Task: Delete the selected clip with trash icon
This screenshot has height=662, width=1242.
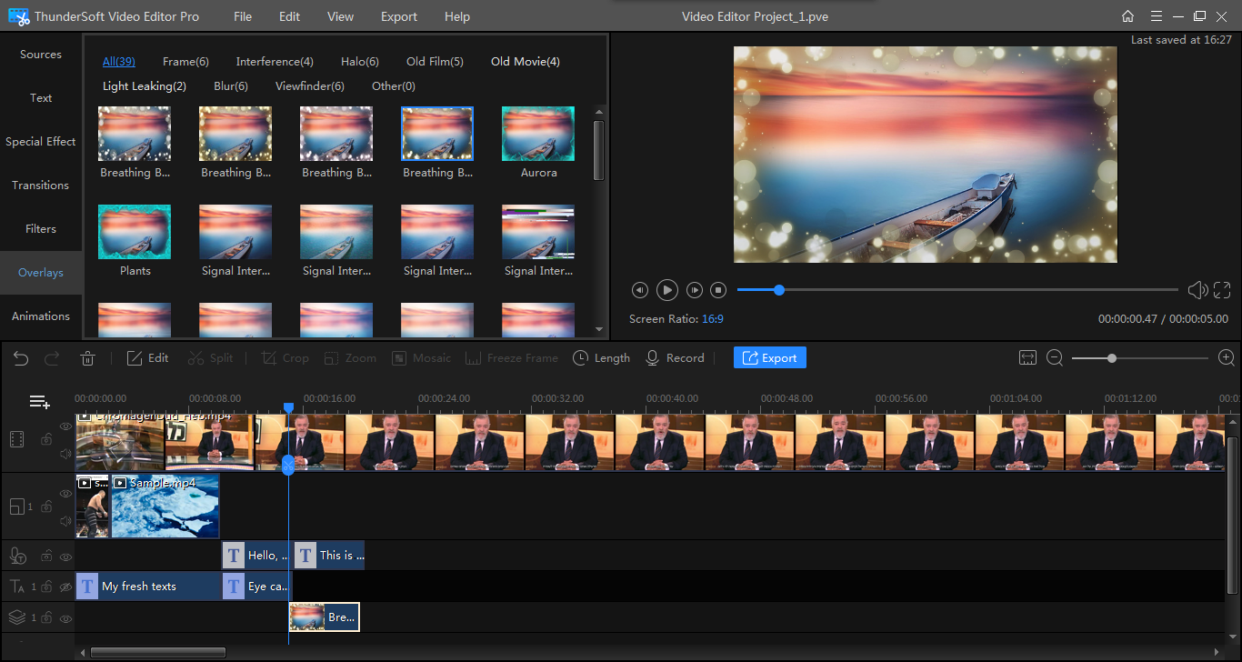Action: point(88,358)
